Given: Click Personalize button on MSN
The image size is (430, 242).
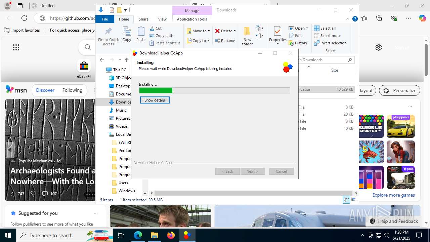Looking at the screenshot, I should coord(400,90).
